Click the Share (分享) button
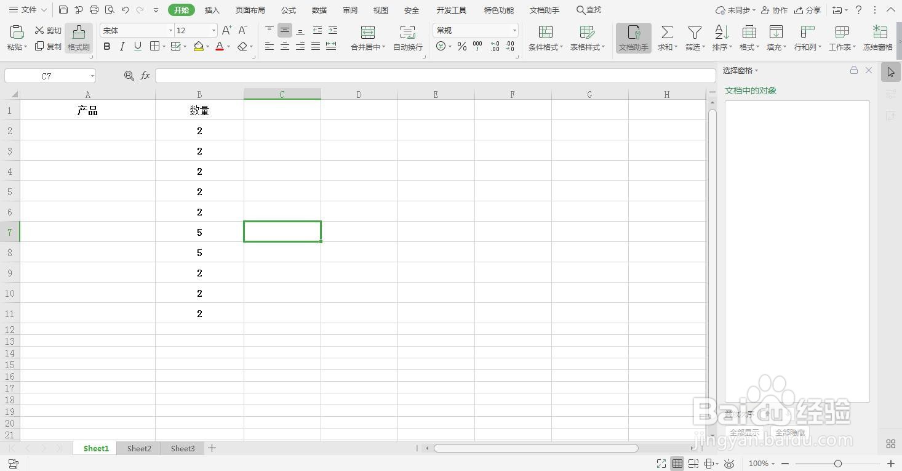The width and height of the screenshot is (902, 471). (808, 10)
